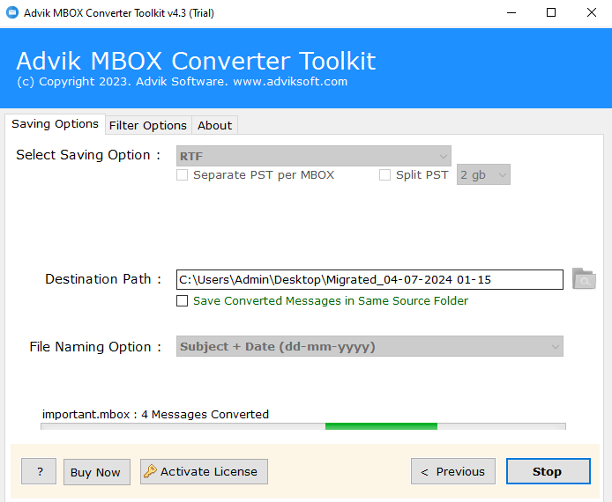Click the Buy Now button
The height and width of the screenshot is (502, 612).
coord(97,472)
